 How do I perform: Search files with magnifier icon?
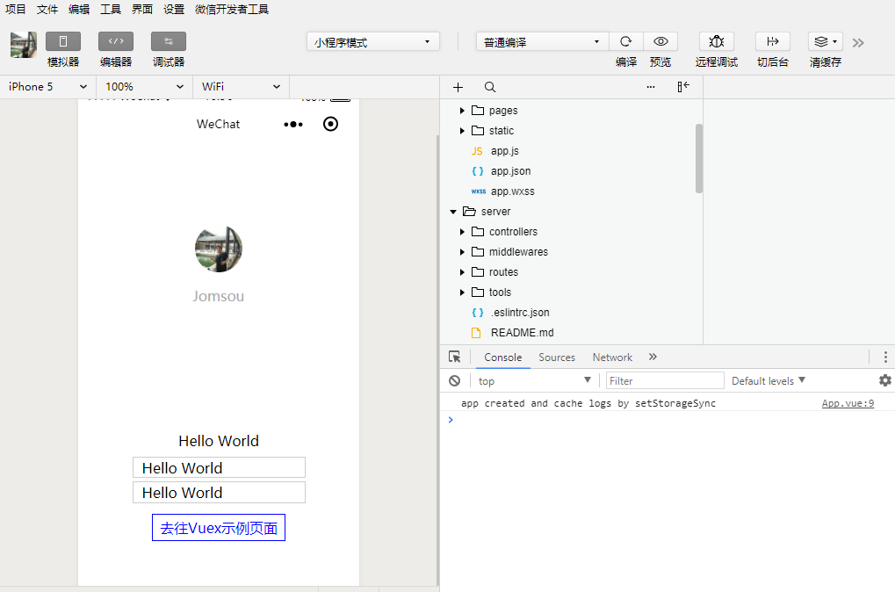tap(490, 87)
